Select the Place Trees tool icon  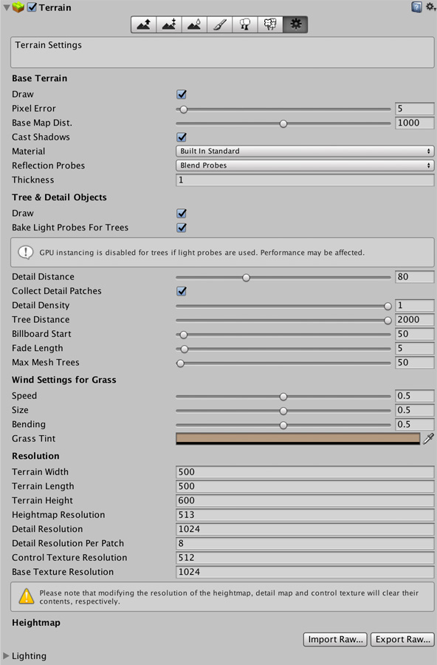point(244,24)
